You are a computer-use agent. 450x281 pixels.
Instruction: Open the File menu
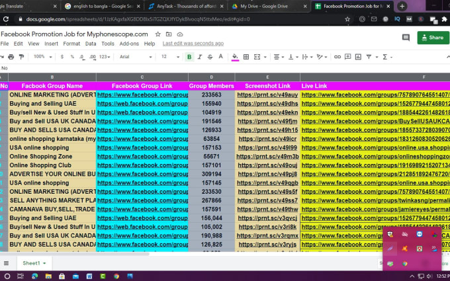click(x=5, y=44)
